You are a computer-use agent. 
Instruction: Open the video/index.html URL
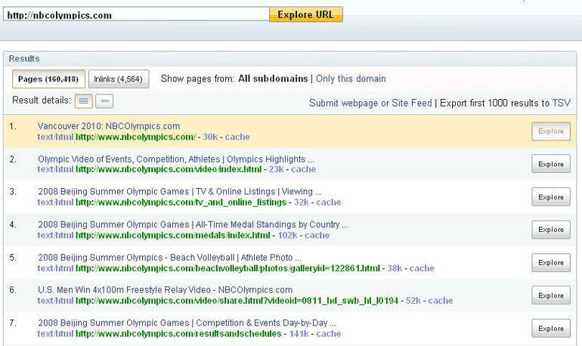pos(169,169)
